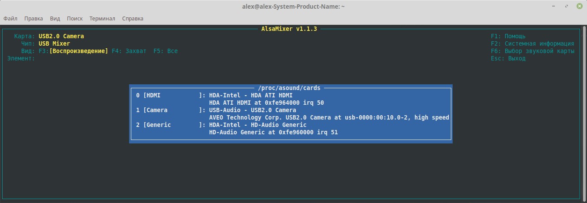Switch to the F4 Захват view

coord(129,51)
